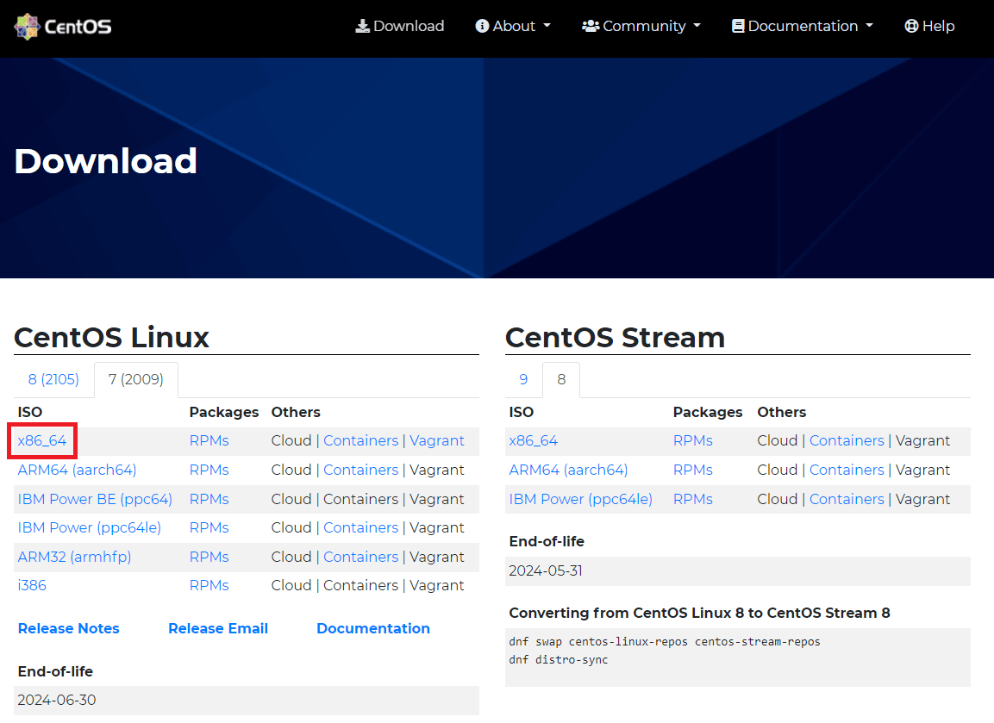Select the Download icon in navbar
994x723 pixels.
(x=361, y=26)
